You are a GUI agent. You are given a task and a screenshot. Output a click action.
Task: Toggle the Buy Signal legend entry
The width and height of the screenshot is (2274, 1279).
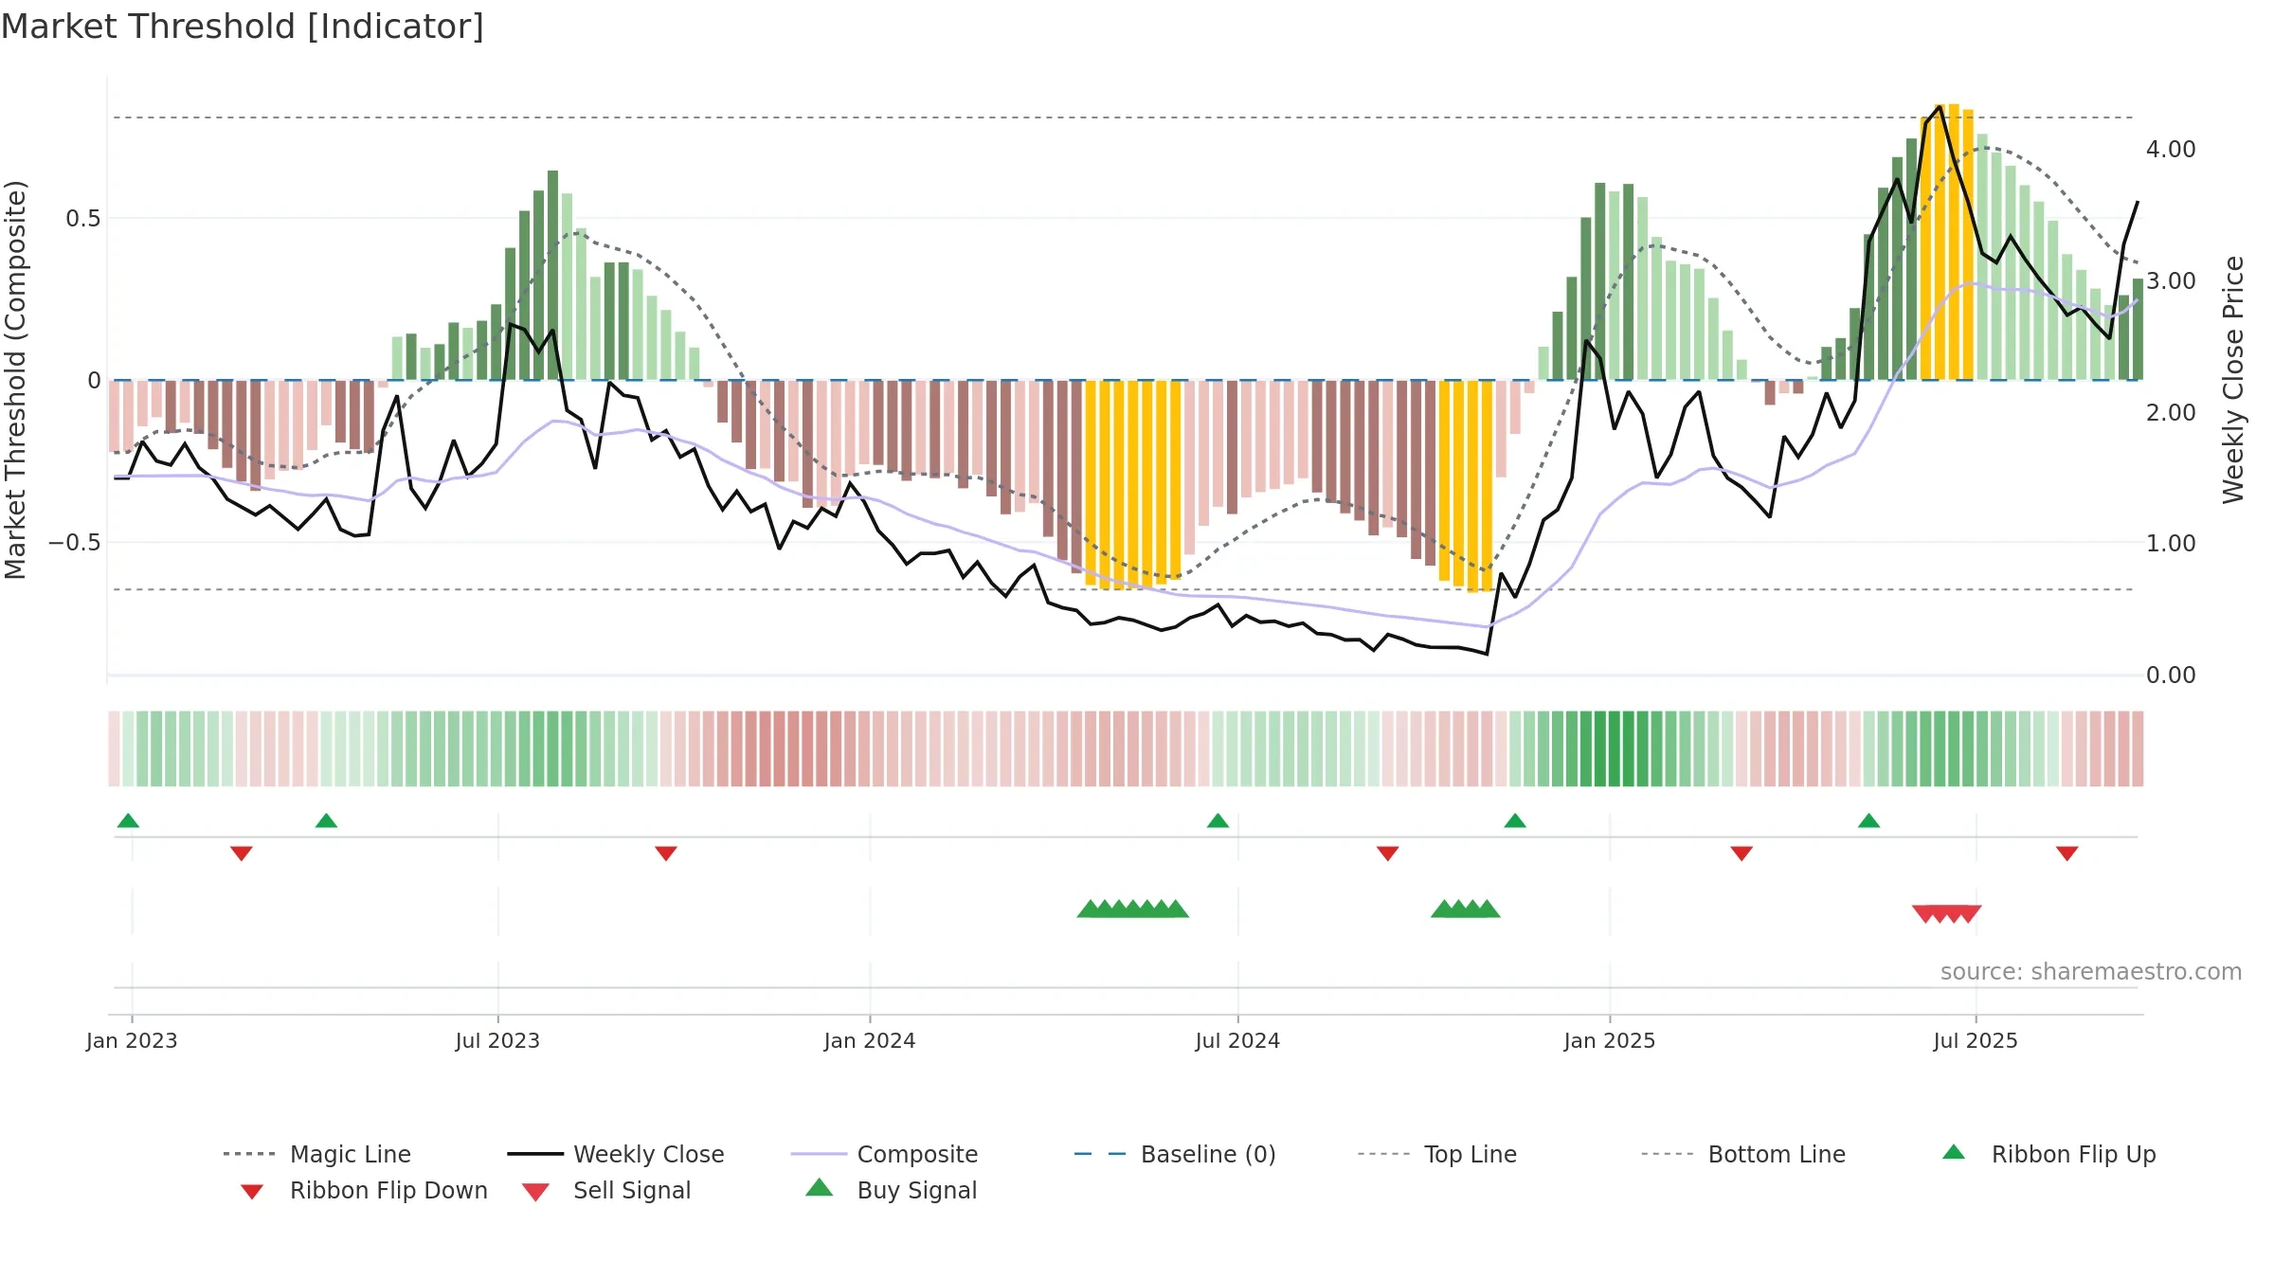point(891,1190)
